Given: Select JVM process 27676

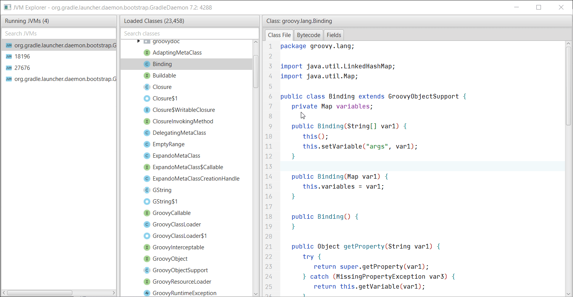Looking at the screenshot, I should [59, 68].
